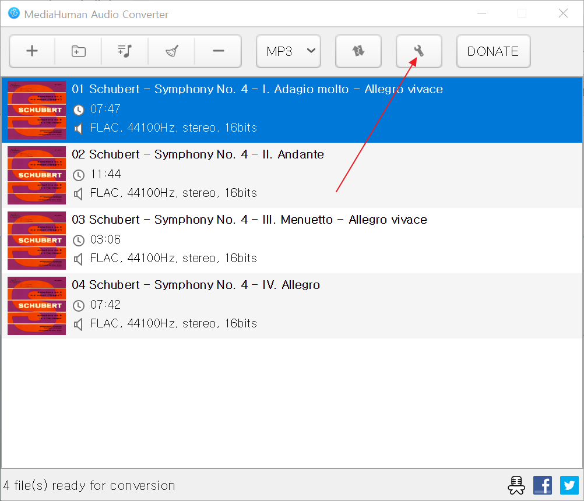
Task: Select track 02 Symphony No. 4 Andante
Action: click(x=292, y=175)
